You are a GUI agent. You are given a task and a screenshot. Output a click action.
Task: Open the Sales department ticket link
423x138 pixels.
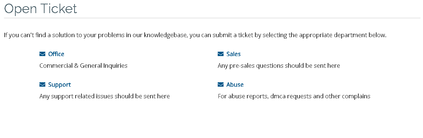[x=233, y=54]
